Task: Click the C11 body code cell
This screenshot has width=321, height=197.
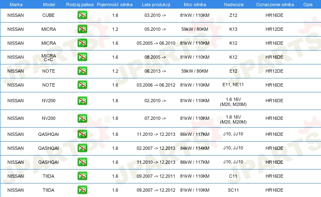Action: (233, 176)
